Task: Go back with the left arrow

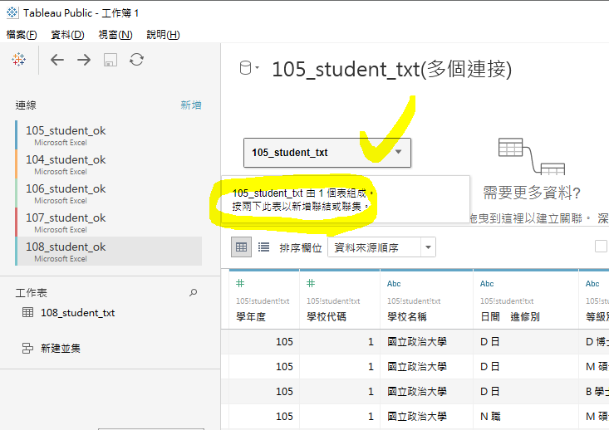Action: coord(57,60)
